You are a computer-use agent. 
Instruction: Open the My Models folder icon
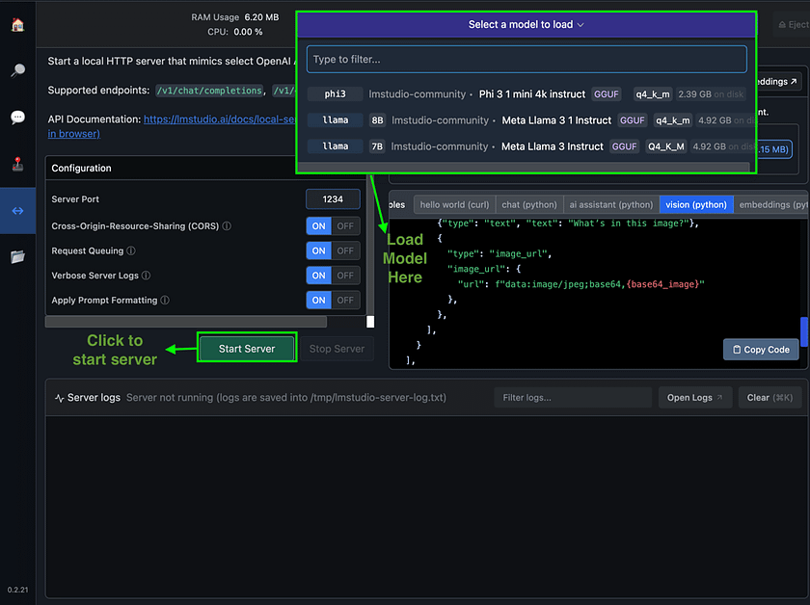[x=17, y=256]
